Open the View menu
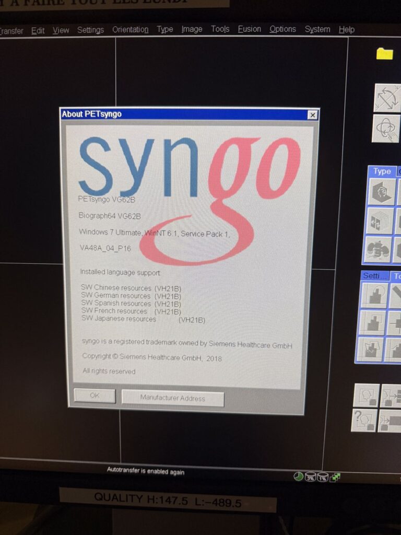This screenshot has height=535, width=401. click(x=61, y=30)
